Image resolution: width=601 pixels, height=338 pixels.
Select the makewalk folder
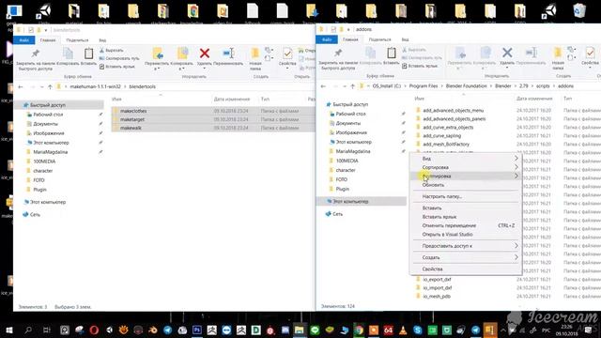pos(131,128)
